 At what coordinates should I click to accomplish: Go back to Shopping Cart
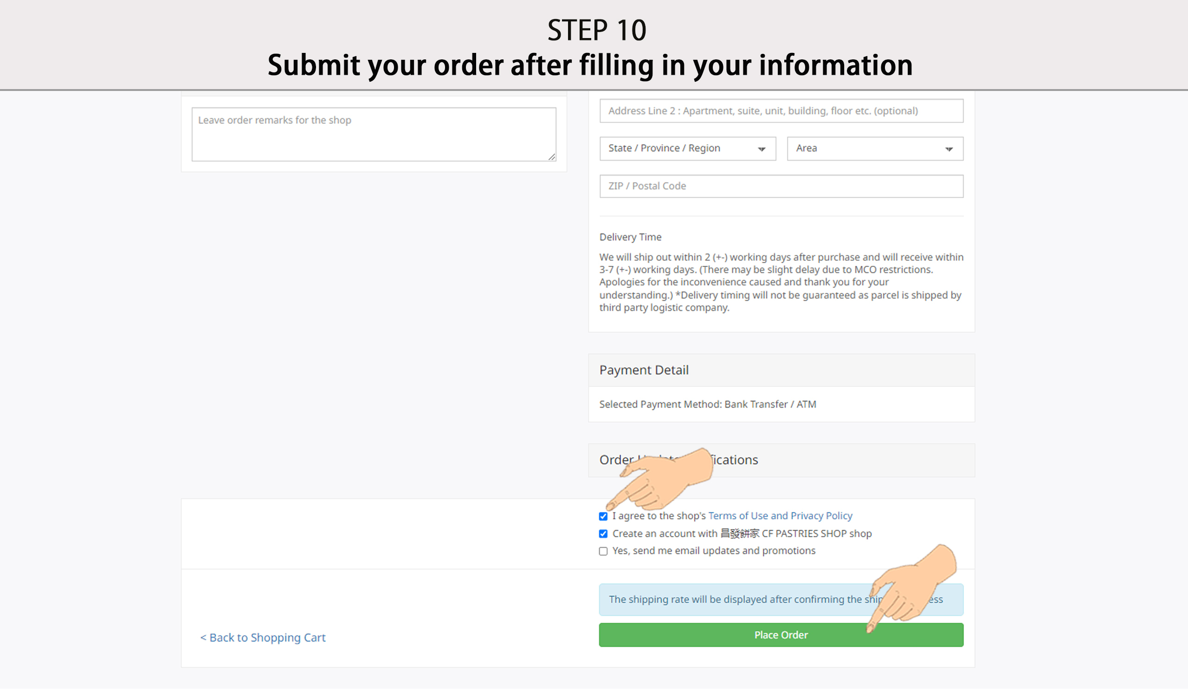point(263,638)
